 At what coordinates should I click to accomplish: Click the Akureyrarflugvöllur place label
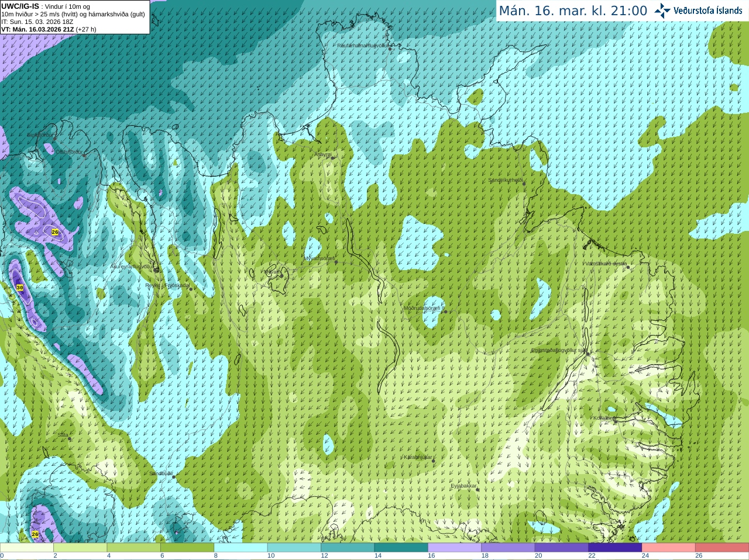(x=132, y=267)
